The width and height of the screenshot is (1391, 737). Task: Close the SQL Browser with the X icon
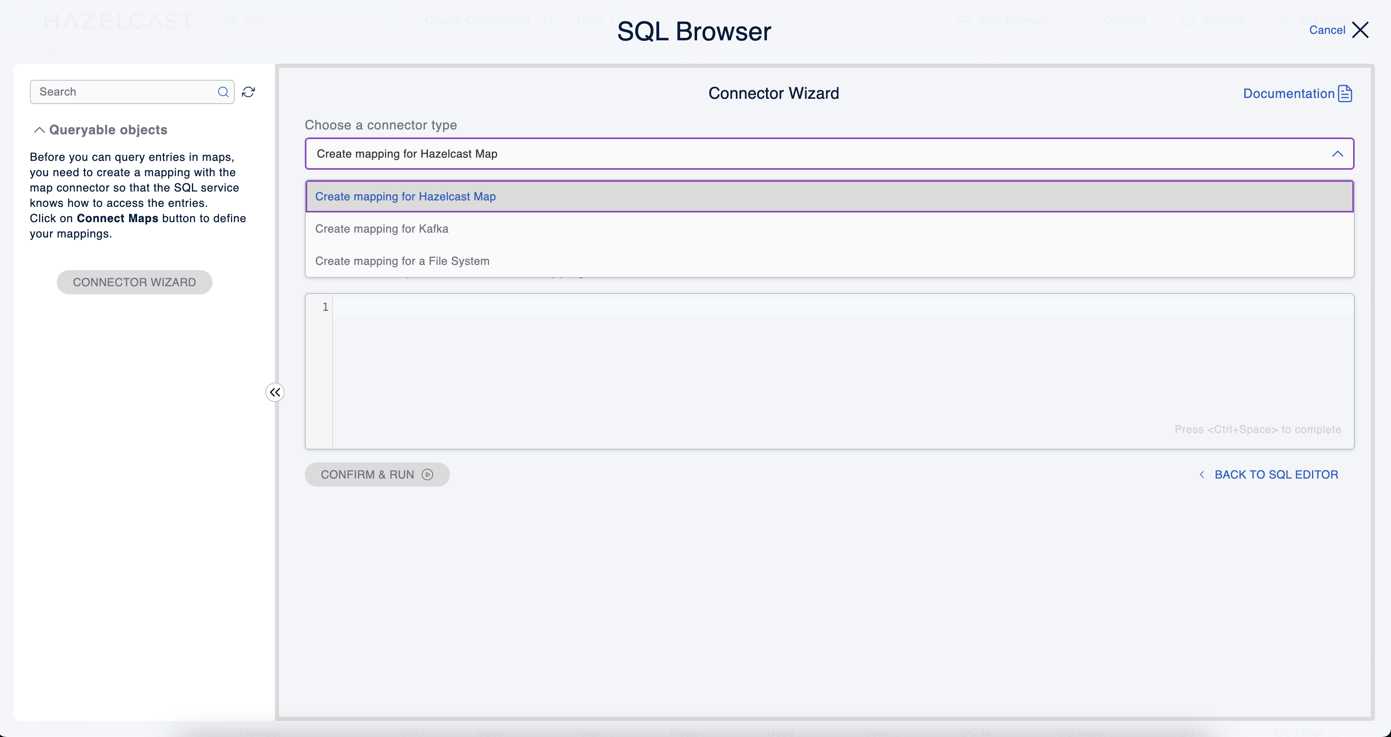click(1360, 30)
